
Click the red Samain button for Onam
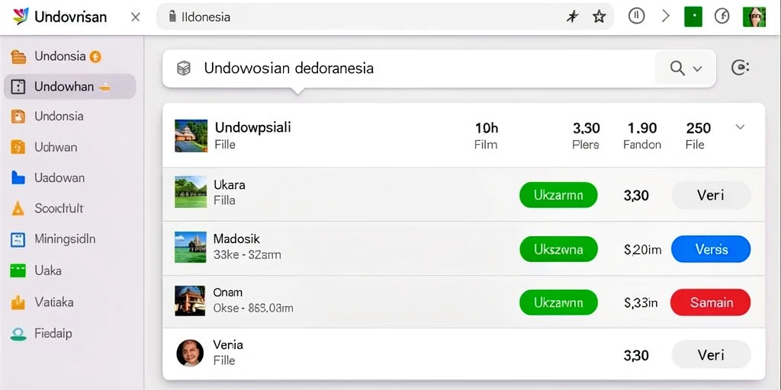tap(710, 302)
